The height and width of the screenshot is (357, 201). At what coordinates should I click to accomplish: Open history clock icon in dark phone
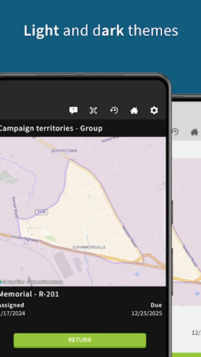(x=114, y=110)
